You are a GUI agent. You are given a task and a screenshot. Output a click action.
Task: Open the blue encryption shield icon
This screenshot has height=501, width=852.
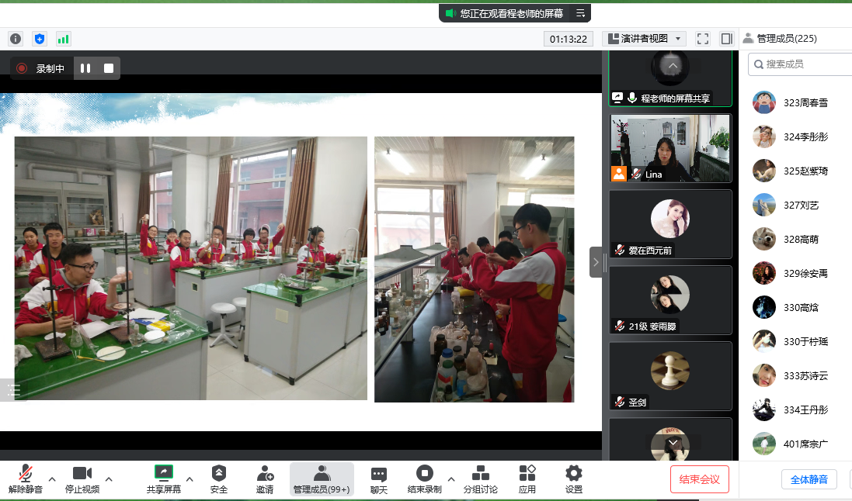click(x=40, y=38)
